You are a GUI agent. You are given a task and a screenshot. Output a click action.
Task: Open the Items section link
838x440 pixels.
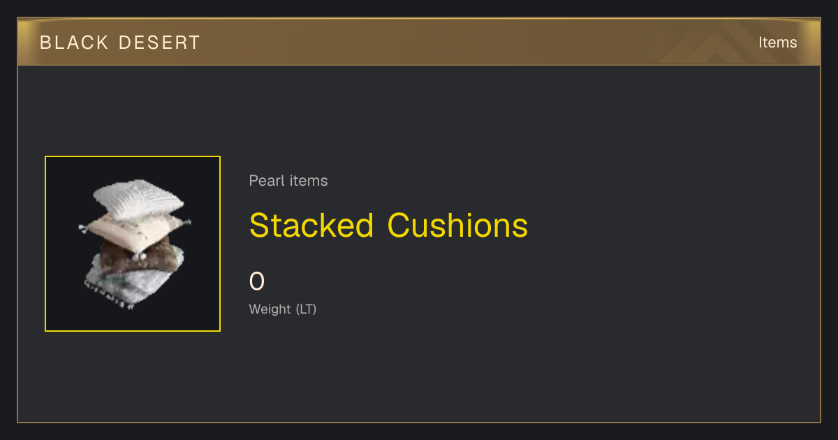tap(777, 43)
